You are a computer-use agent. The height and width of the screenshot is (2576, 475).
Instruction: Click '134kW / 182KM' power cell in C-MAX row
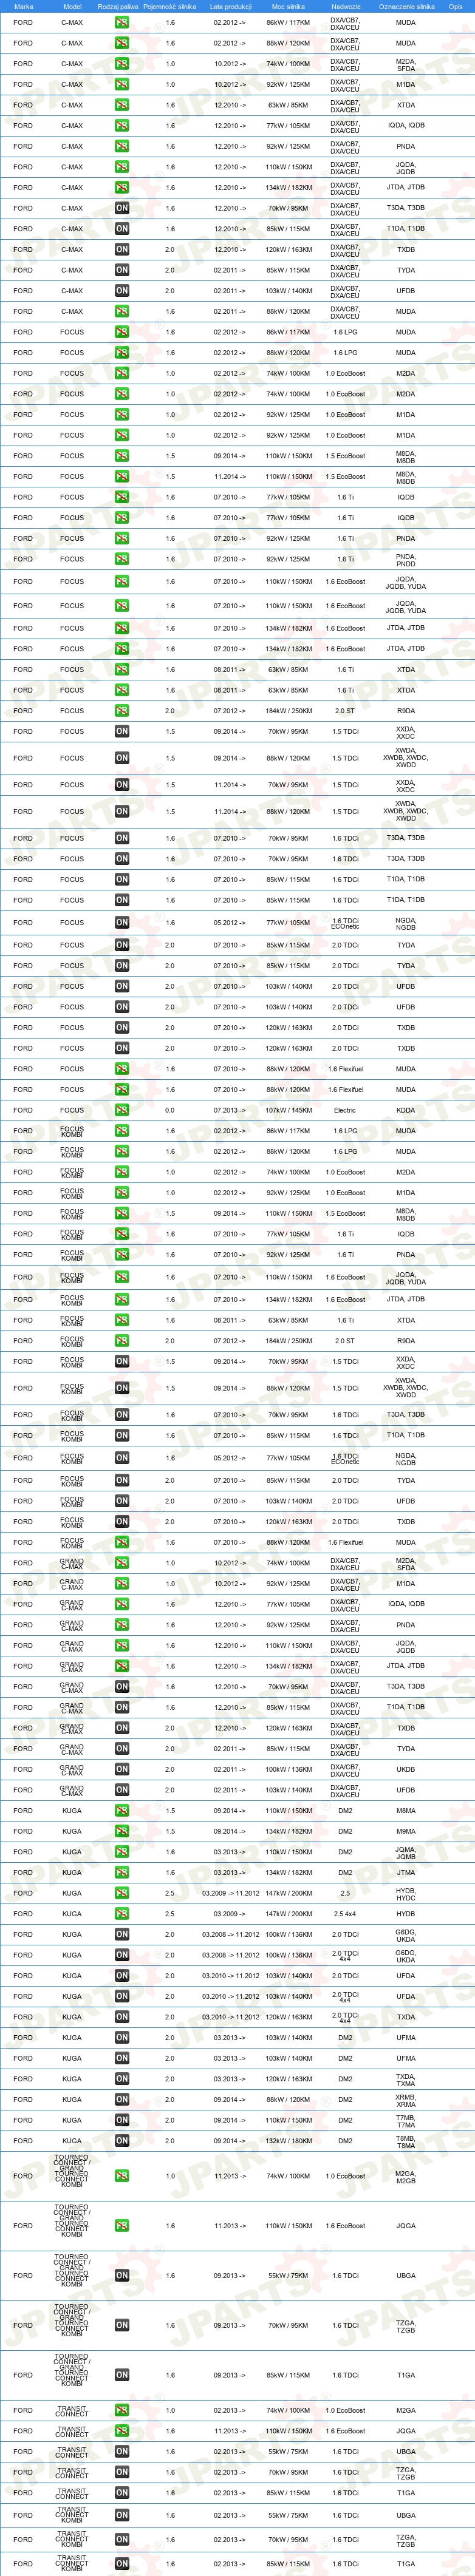[289, 187]
